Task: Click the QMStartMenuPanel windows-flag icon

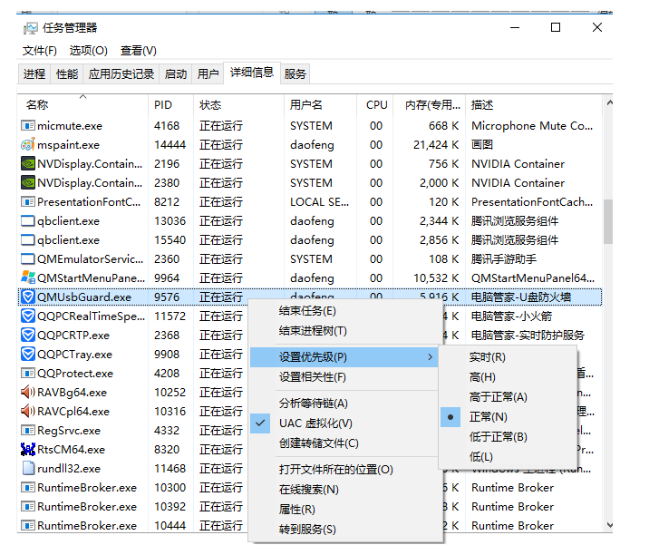Action: point(28,277)
